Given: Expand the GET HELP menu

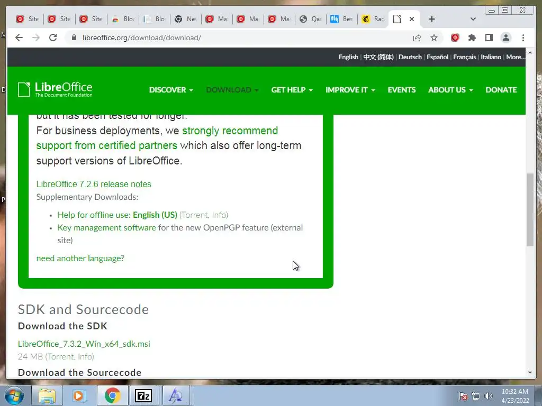Looking at the screenshot, I should (x=292, y=90).
